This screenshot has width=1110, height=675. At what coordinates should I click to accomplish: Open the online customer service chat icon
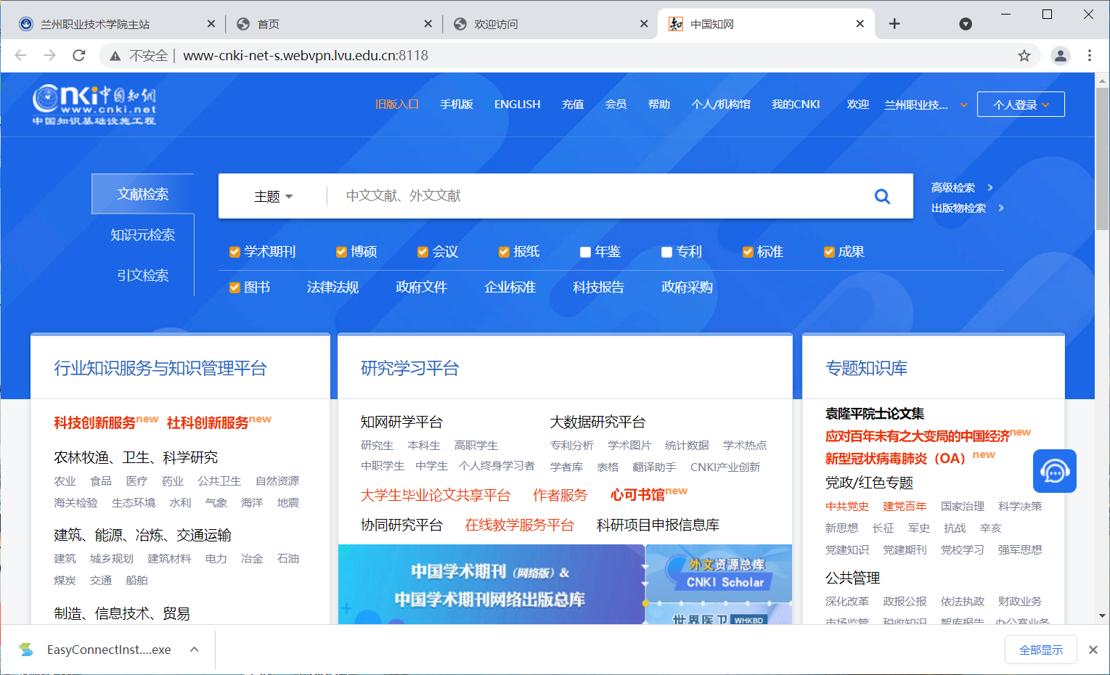[x=1054, y=471]
